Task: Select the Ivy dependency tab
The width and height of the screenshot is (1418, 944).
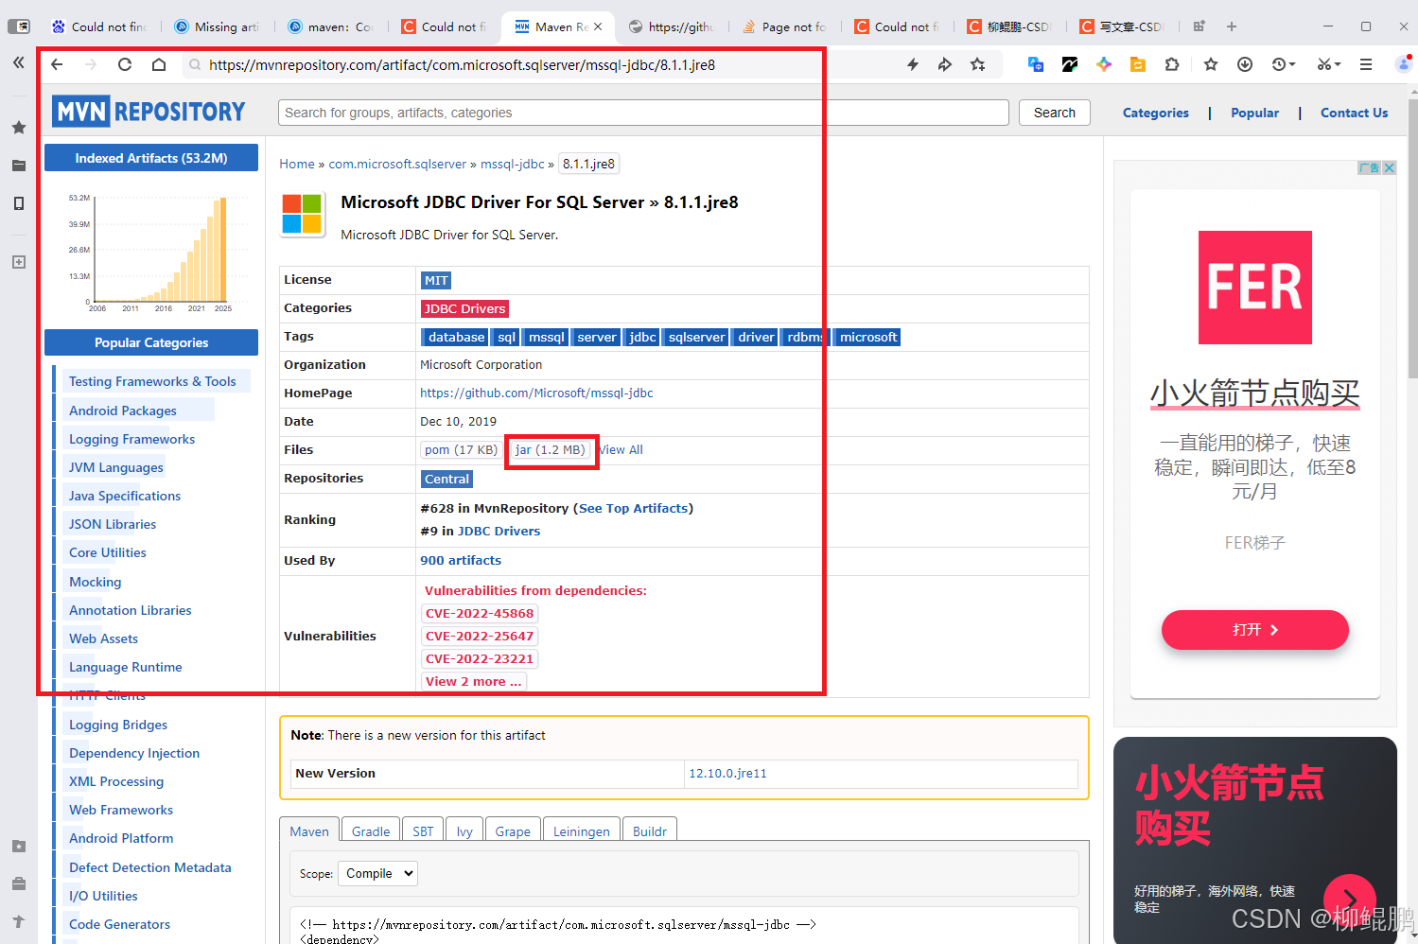Action: point(464,830)
